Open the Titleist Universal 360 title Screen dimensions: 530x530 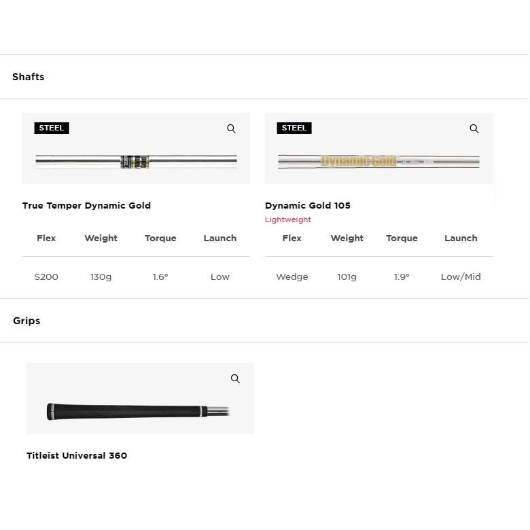point(77,455)
